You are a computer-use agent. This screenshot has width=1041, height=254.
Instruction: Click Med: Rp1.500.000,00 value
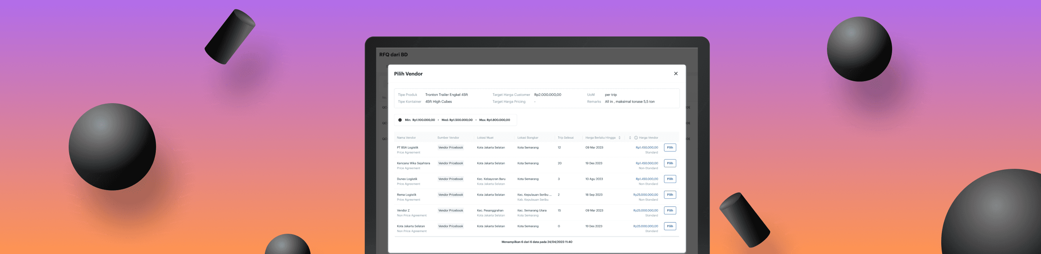pos(457,120)
